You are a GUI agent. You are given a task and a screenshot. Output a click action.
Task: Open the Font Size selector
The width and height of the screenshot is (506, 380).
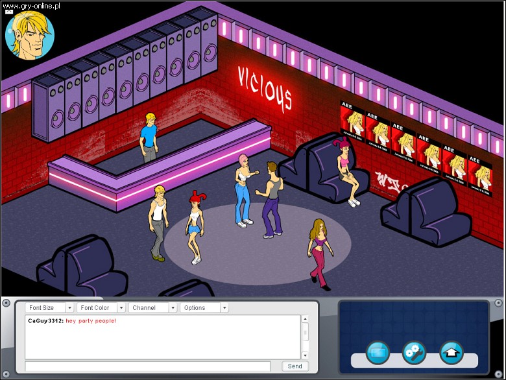pyautogui.click(x=49, y=308)
